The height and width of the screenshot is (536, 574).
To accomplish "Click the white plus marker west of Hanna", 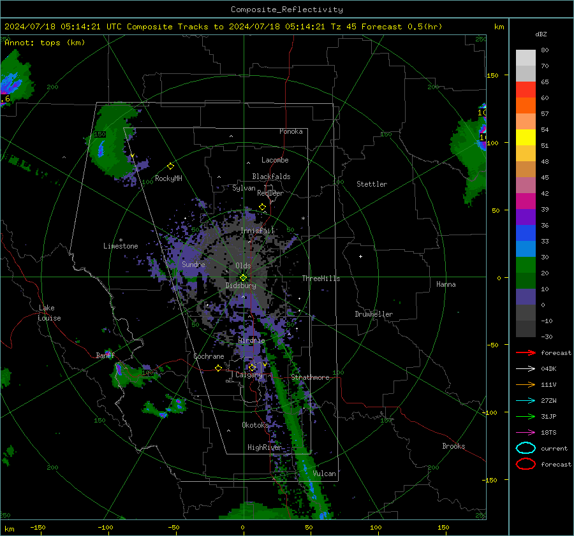I will click(360, 256).
